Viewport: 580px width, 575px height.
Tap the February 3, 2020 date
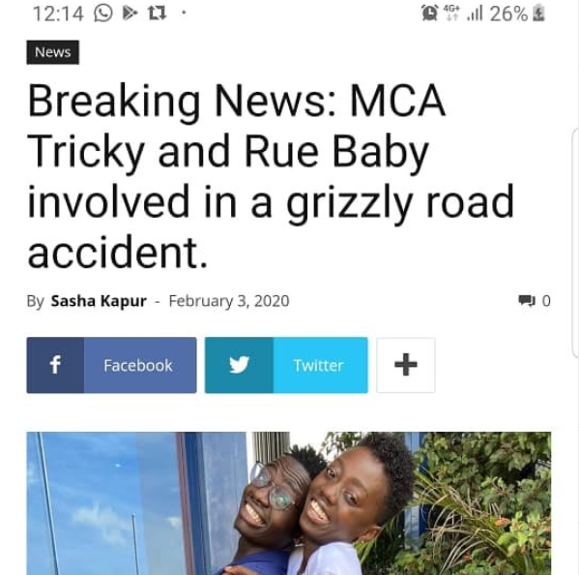click(229, 301)
